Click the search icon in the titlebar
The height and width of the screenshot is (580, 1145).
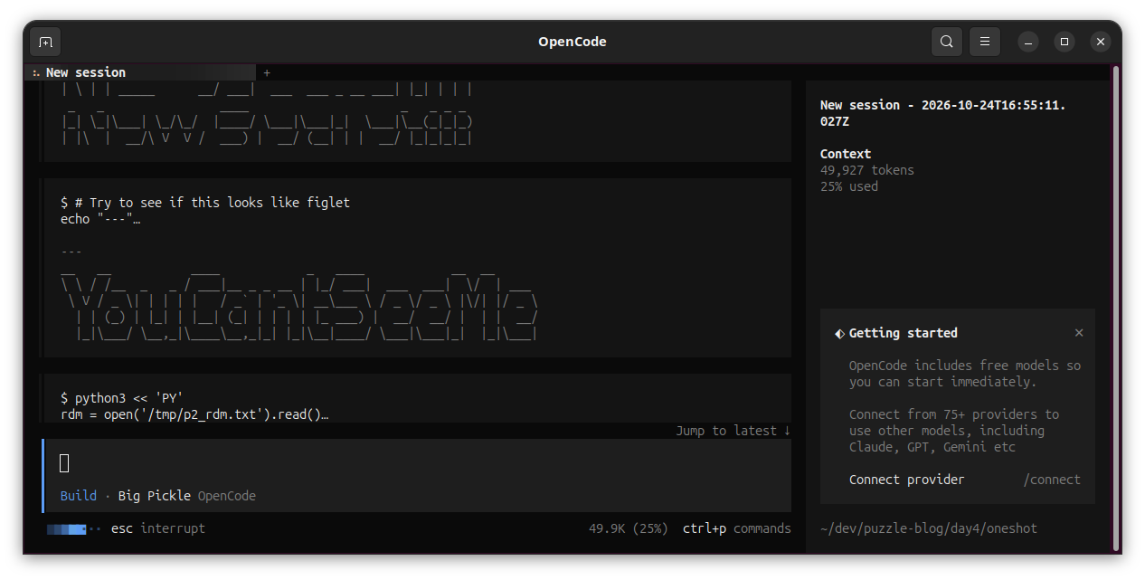947,42
